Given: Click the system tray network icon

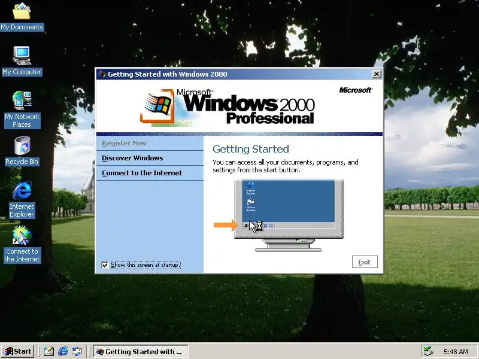Looking at the screenshot, I should (429, 351).
